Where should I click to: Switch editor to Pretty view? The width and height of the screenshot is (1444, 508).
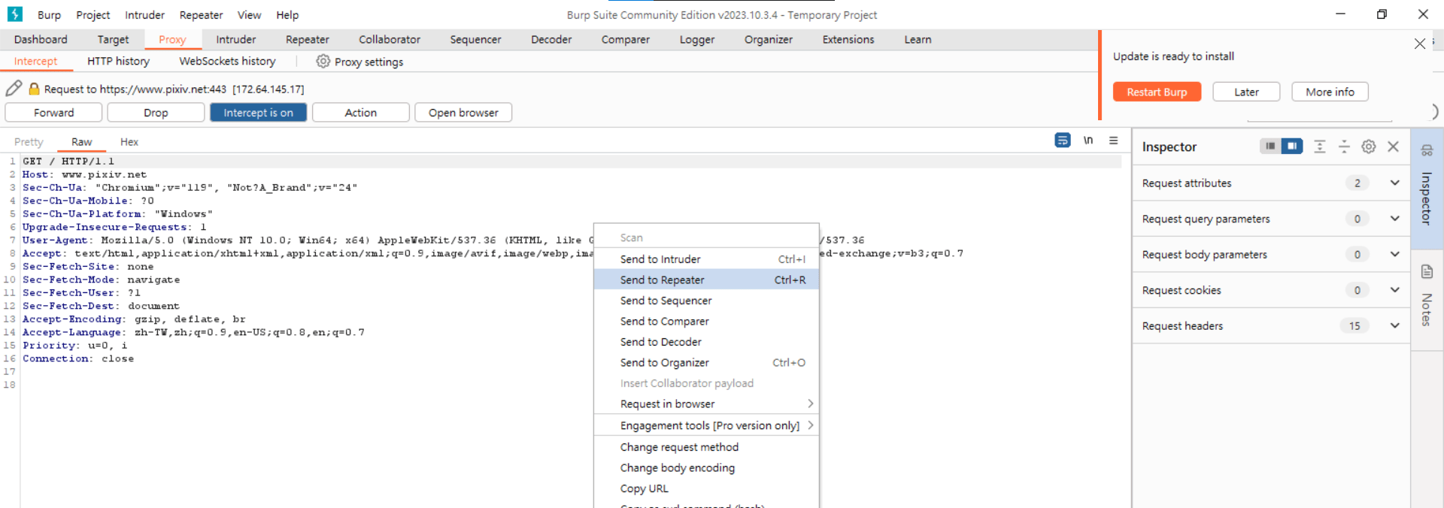(29, 142)
